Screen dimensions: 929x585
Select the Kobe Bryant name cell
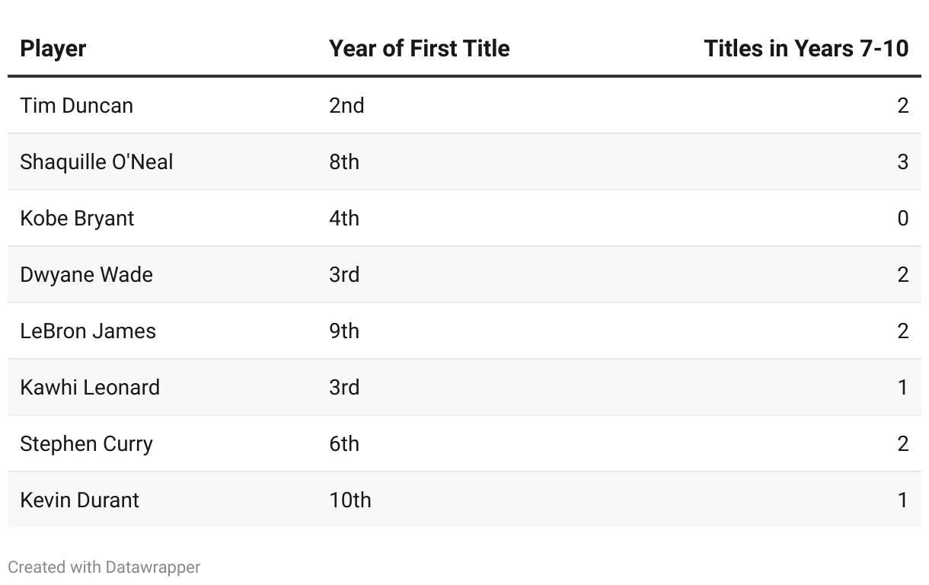pyautogui.click(x=77, y=218)
